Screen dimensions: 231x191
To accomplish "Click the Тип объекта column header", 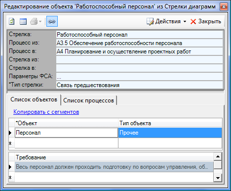I will coord(170,123).
